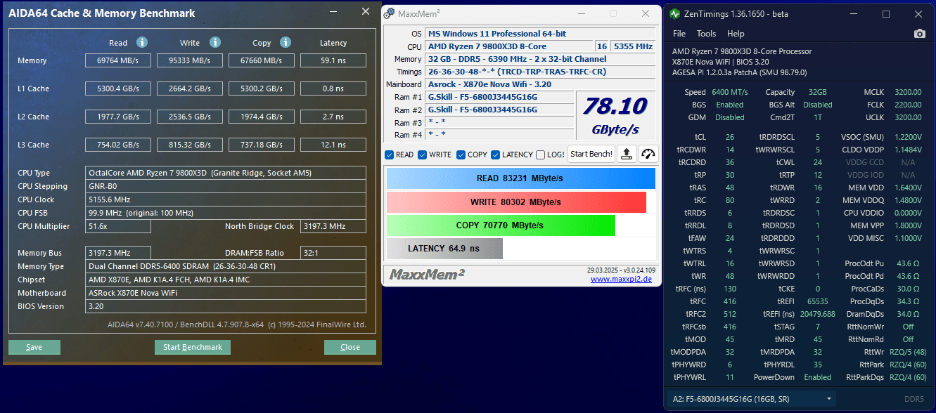Click the MaxxMem Timings 26-36-30-48 field
936x413 pixels.
(540, 72)
